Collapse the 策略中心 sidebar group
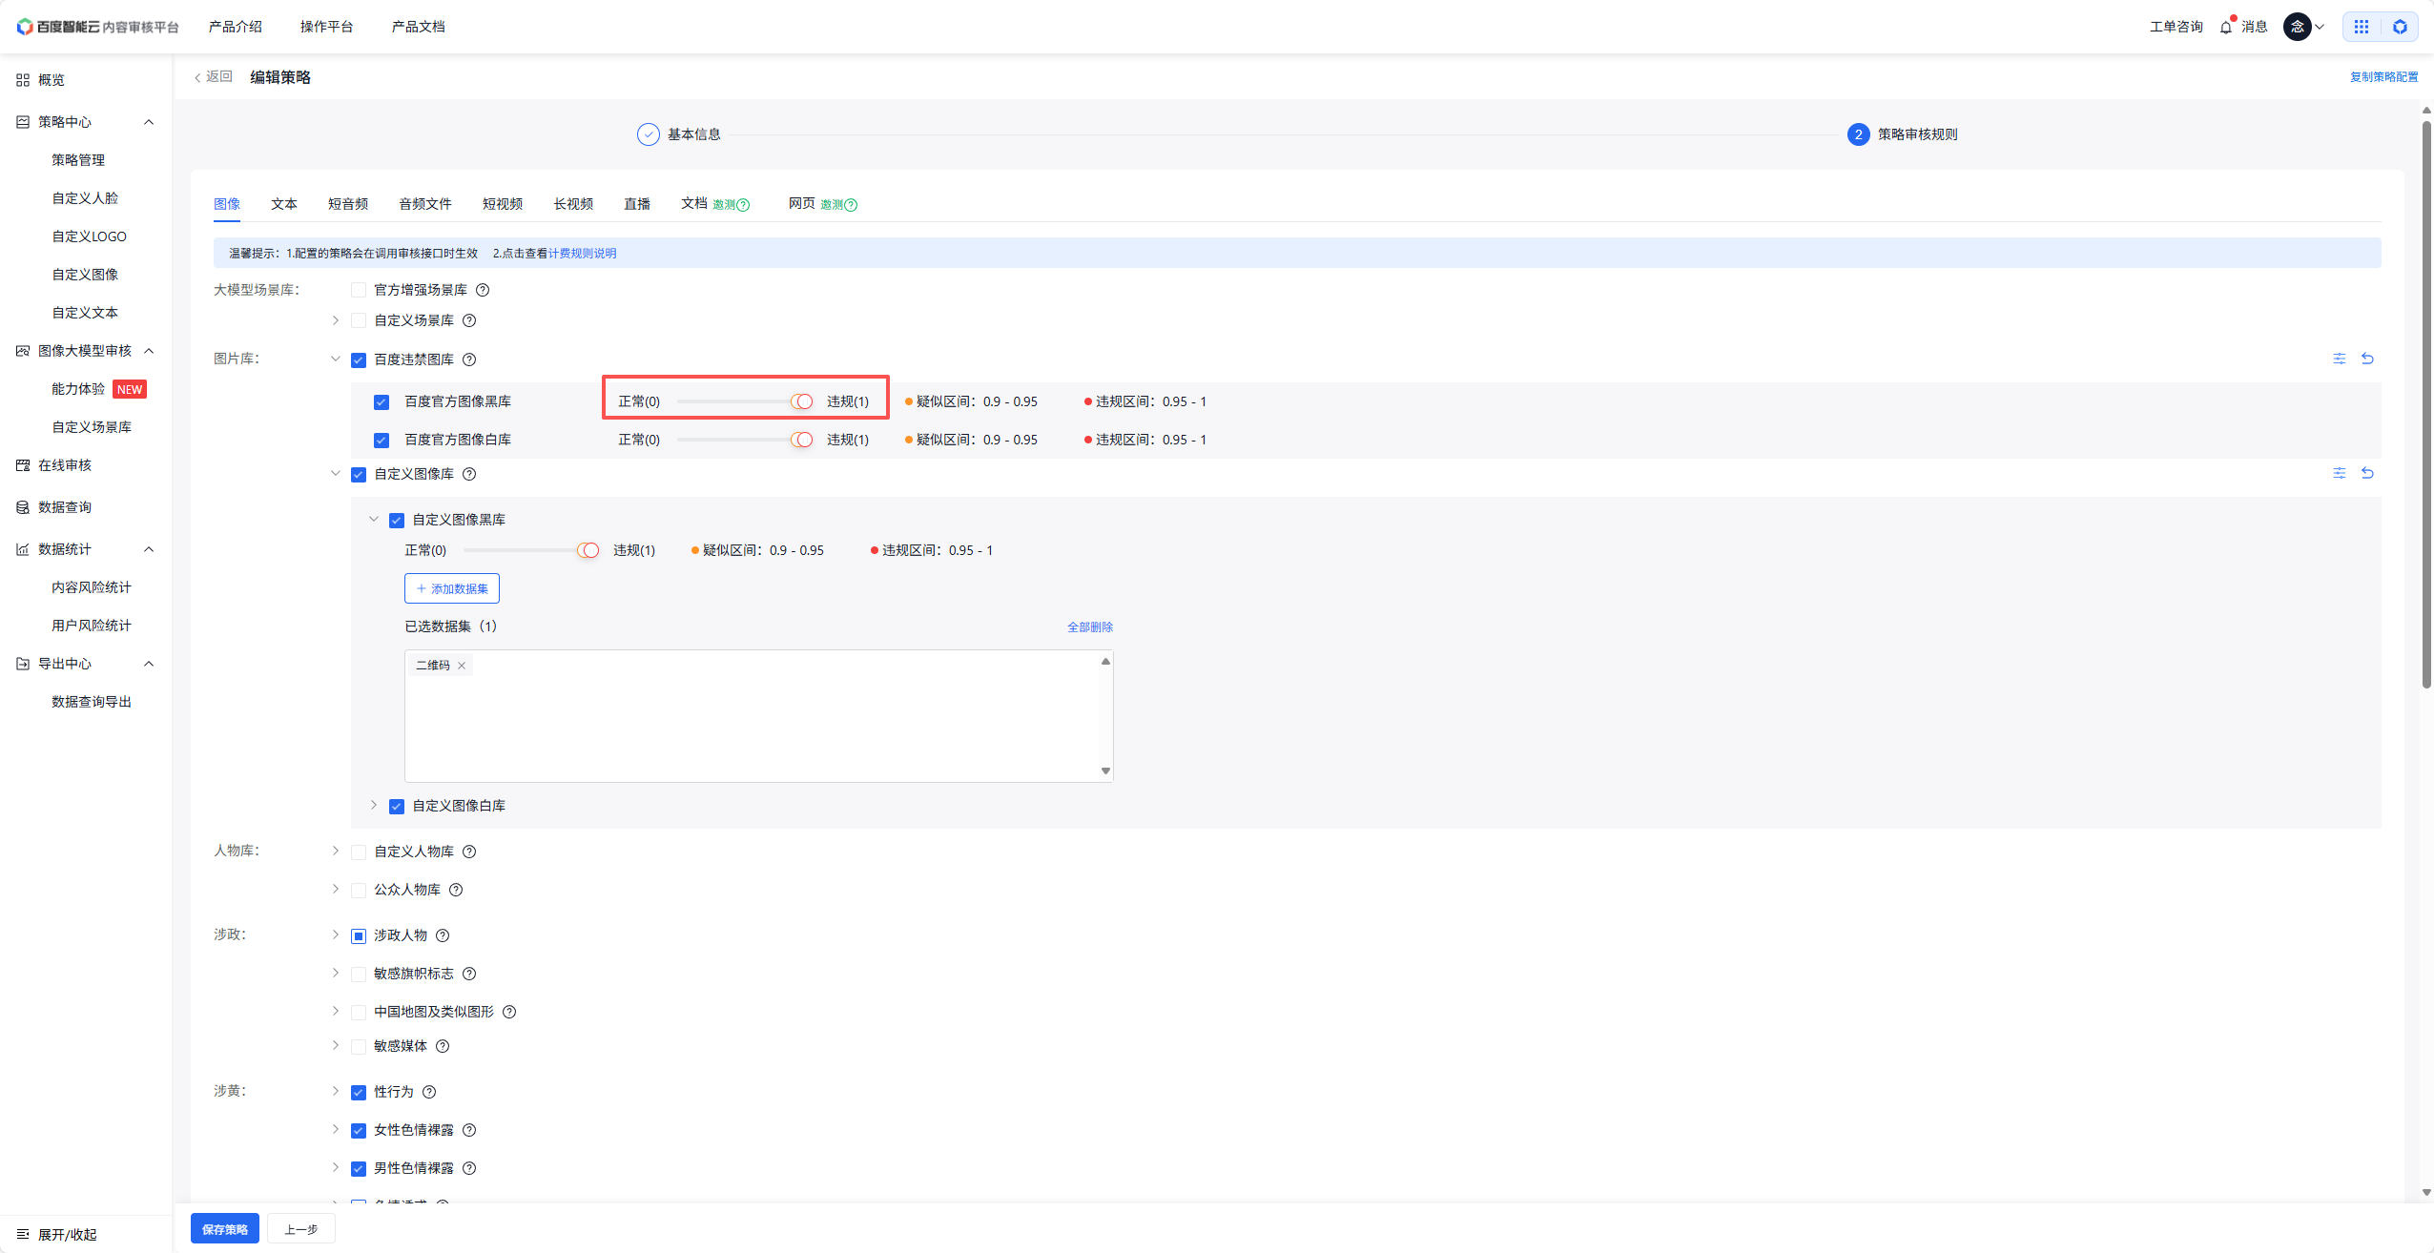This screenshot has width=2434, height=1253. point(149,122)
